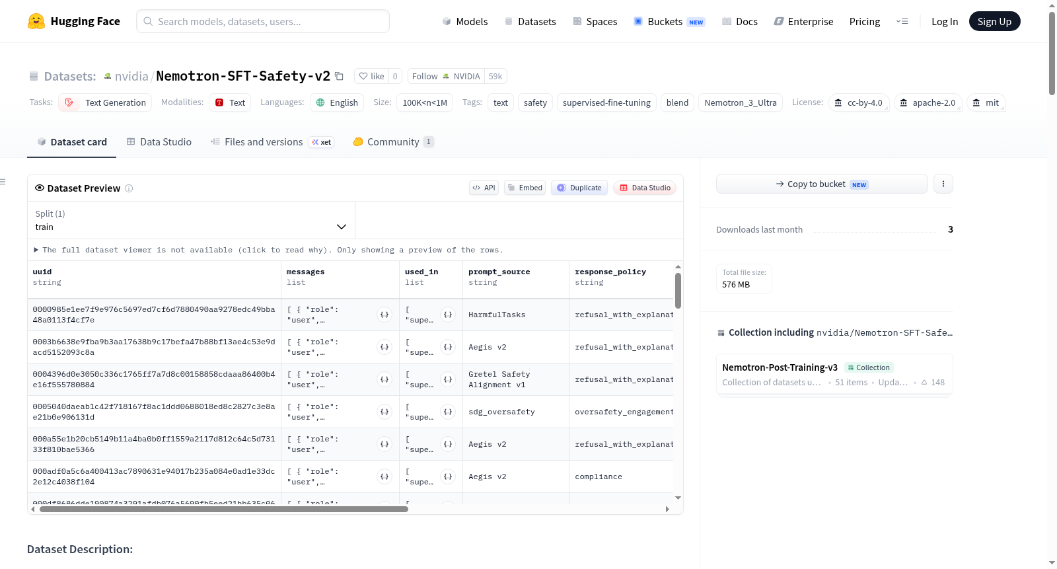
Task: Open the Split train dropdown
Action: (x=191, y=220)
